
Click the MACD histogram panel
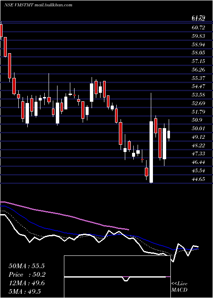pyautogui.click(x=117, y=277)
